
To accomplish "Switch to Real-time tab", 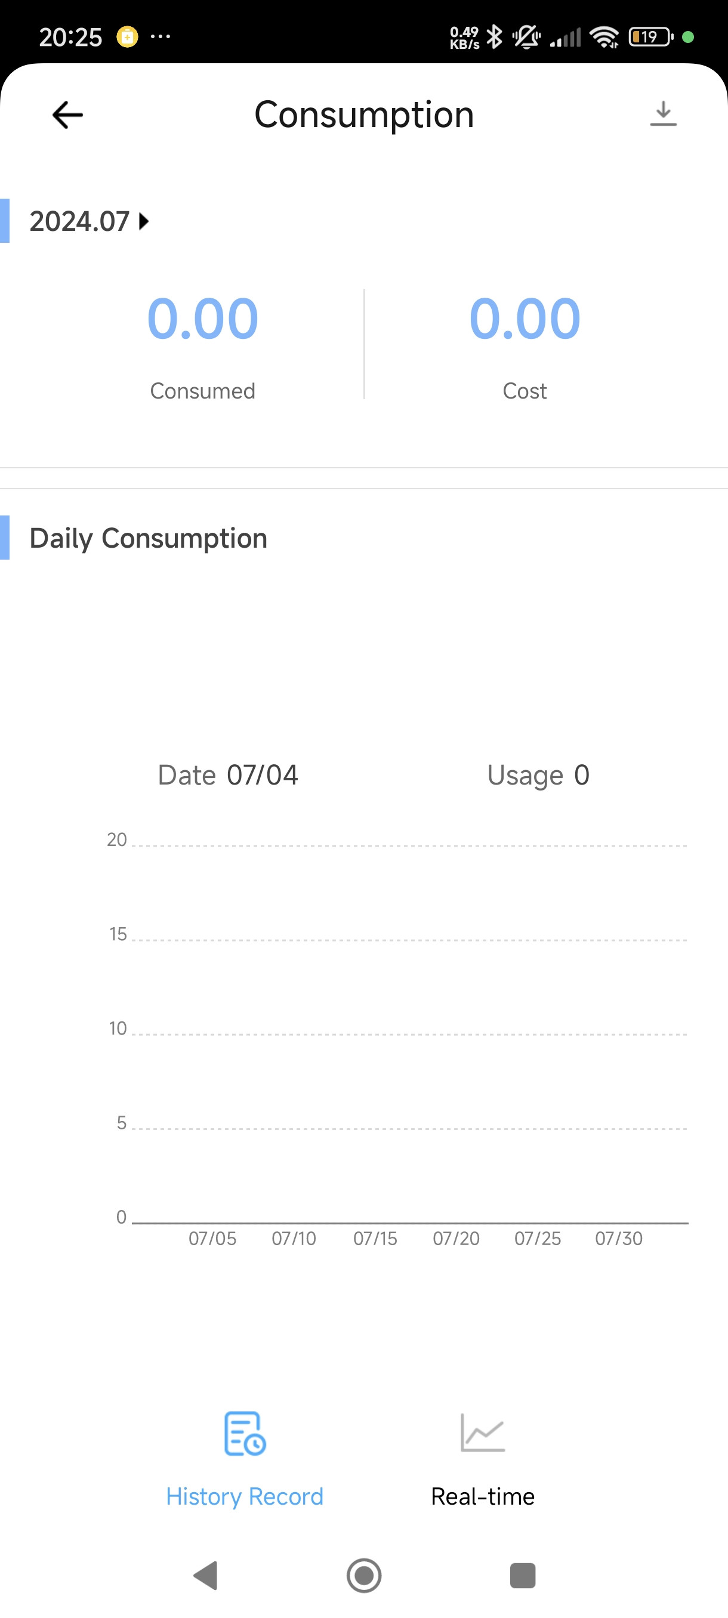I will 482,1496.
